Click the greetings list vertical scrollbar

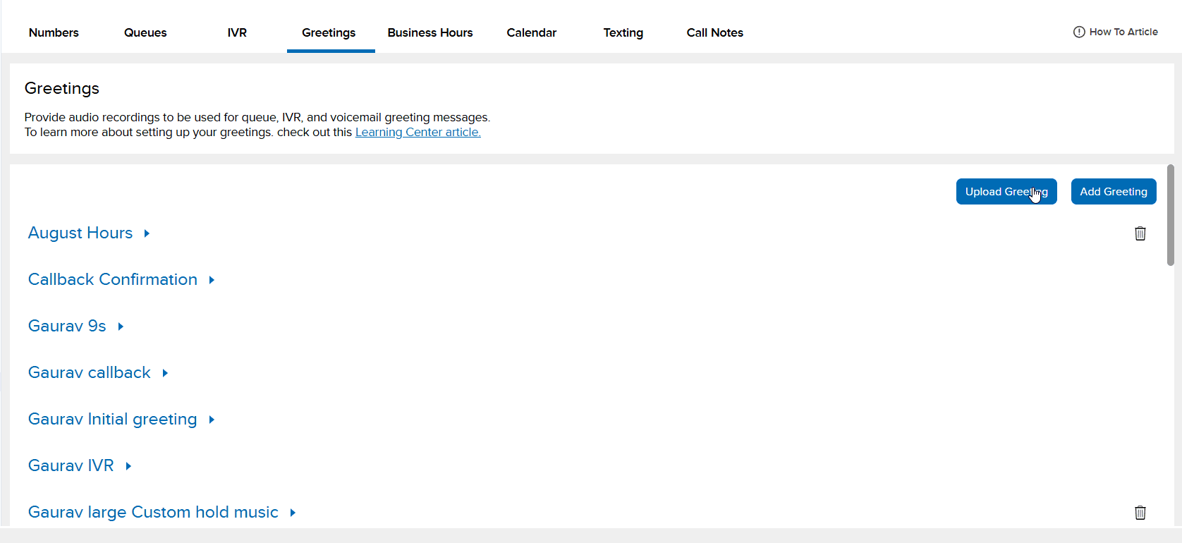pos(1171,215)
